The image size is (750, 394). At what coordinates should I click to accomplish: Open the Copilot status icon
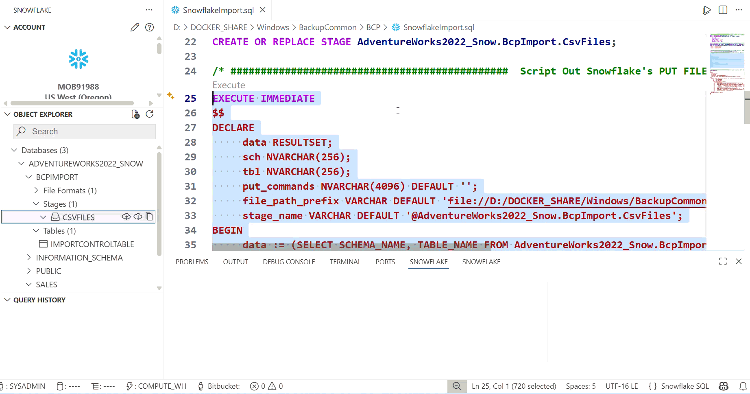(724, 386)
